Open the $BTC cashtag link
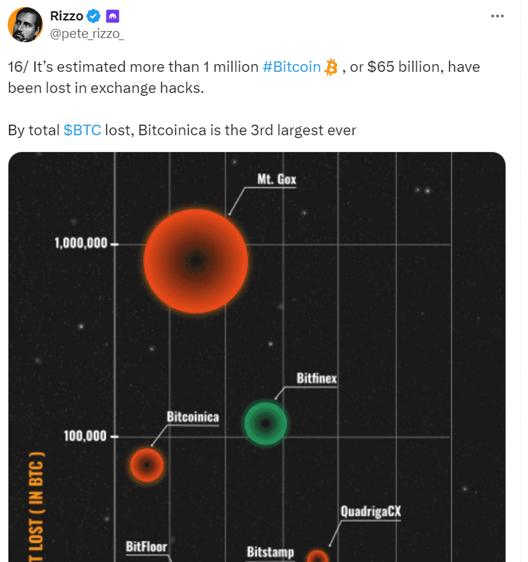The width and height of the screenshot is (528, 562). (x=82, y=130)
